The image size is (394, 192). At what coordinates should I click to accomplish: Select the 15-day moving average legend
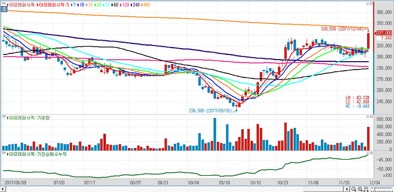(x=90, y=5)
